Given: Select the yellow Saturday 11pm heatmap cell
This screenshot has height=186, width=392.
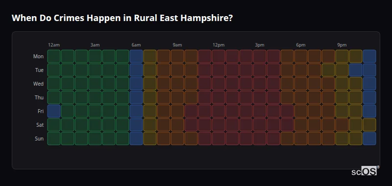Looking at the screenshot, I should (x=369, y=125).
